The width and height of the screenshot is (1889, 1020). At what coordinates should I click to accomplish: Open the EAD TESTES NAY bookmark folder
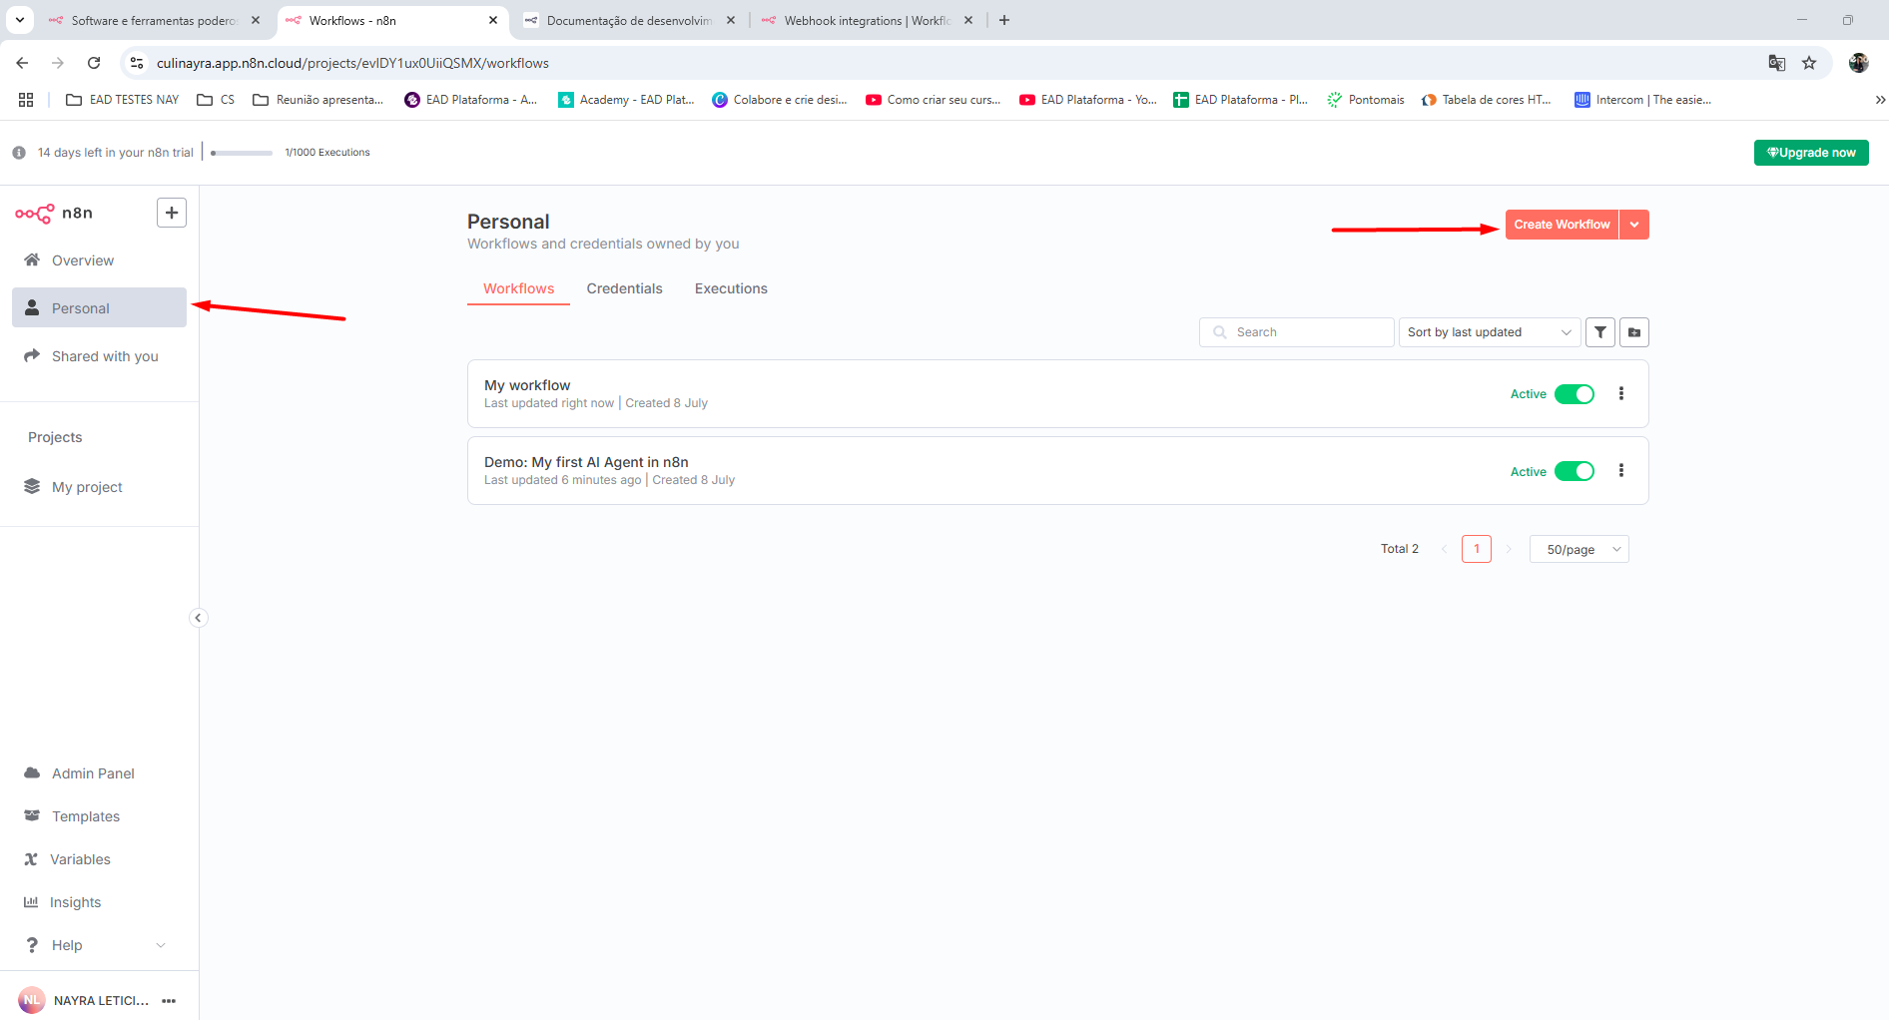click(x=122, y=100)
